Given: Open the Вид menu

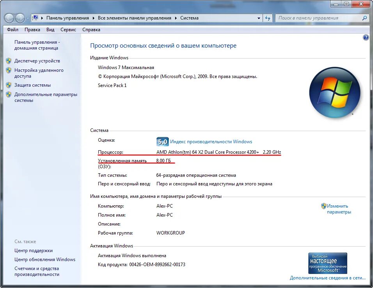Looking at the screenshot, I should click(x=50, y=30).
